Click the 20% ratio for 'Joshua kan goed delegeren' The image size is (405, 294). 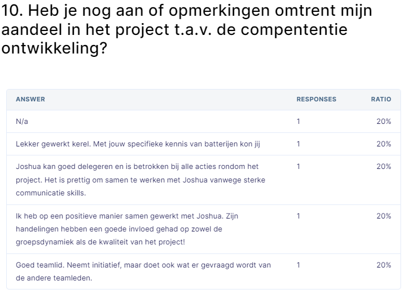[x=384, y=166]
